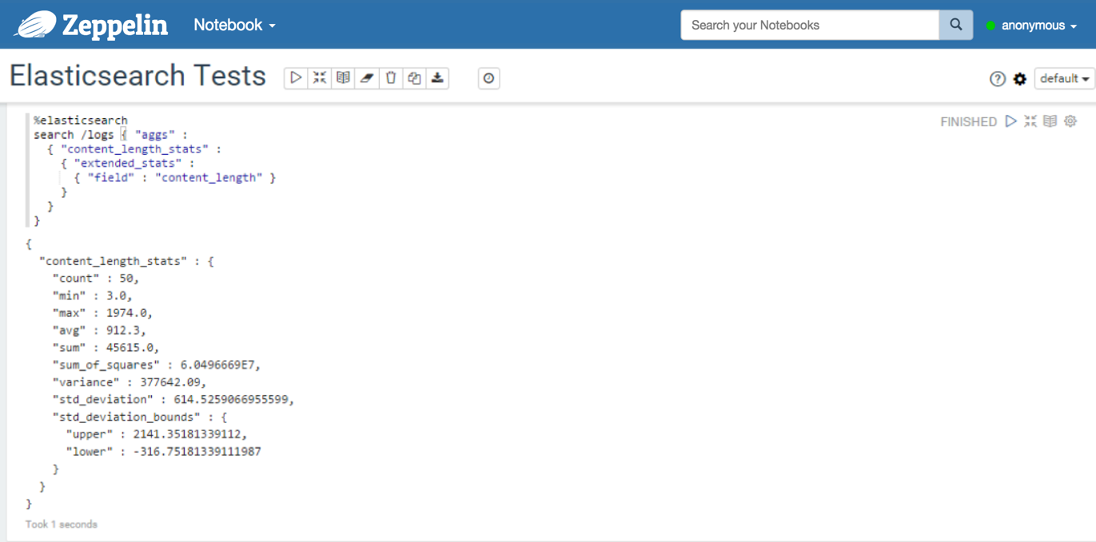Toggle show/hide output for all paragraphs
Image resolution: width=1096 pixels, height=542 pixels.
pos(343,78)
